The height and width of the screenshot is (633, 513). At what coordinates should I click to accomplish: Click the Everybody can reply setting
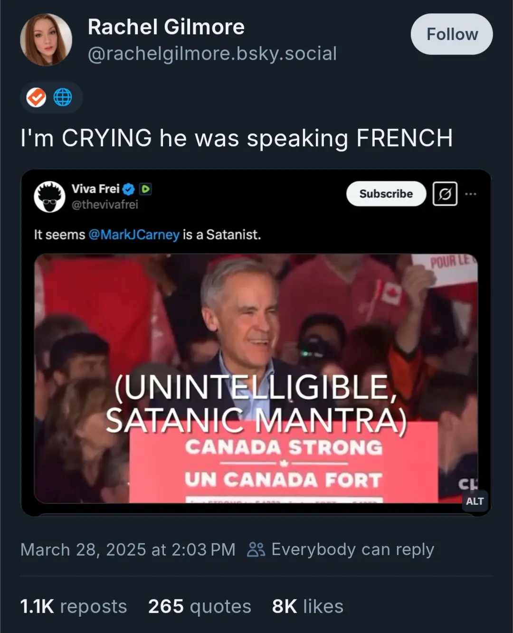coord(352,549)
